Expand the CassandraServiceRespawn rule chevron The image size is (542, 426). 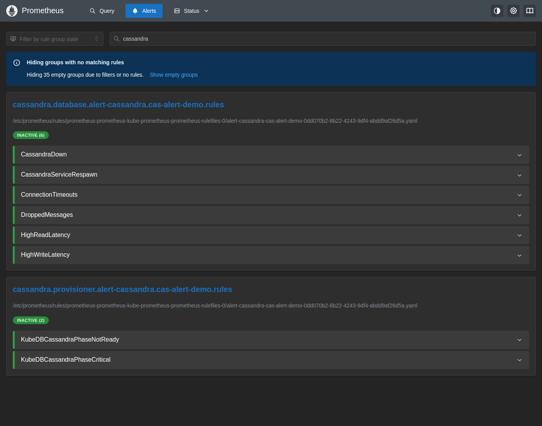tap(520, 175)
